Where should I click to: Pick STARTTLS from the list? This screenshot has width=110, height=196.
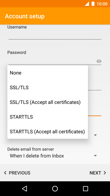[48, 117]
